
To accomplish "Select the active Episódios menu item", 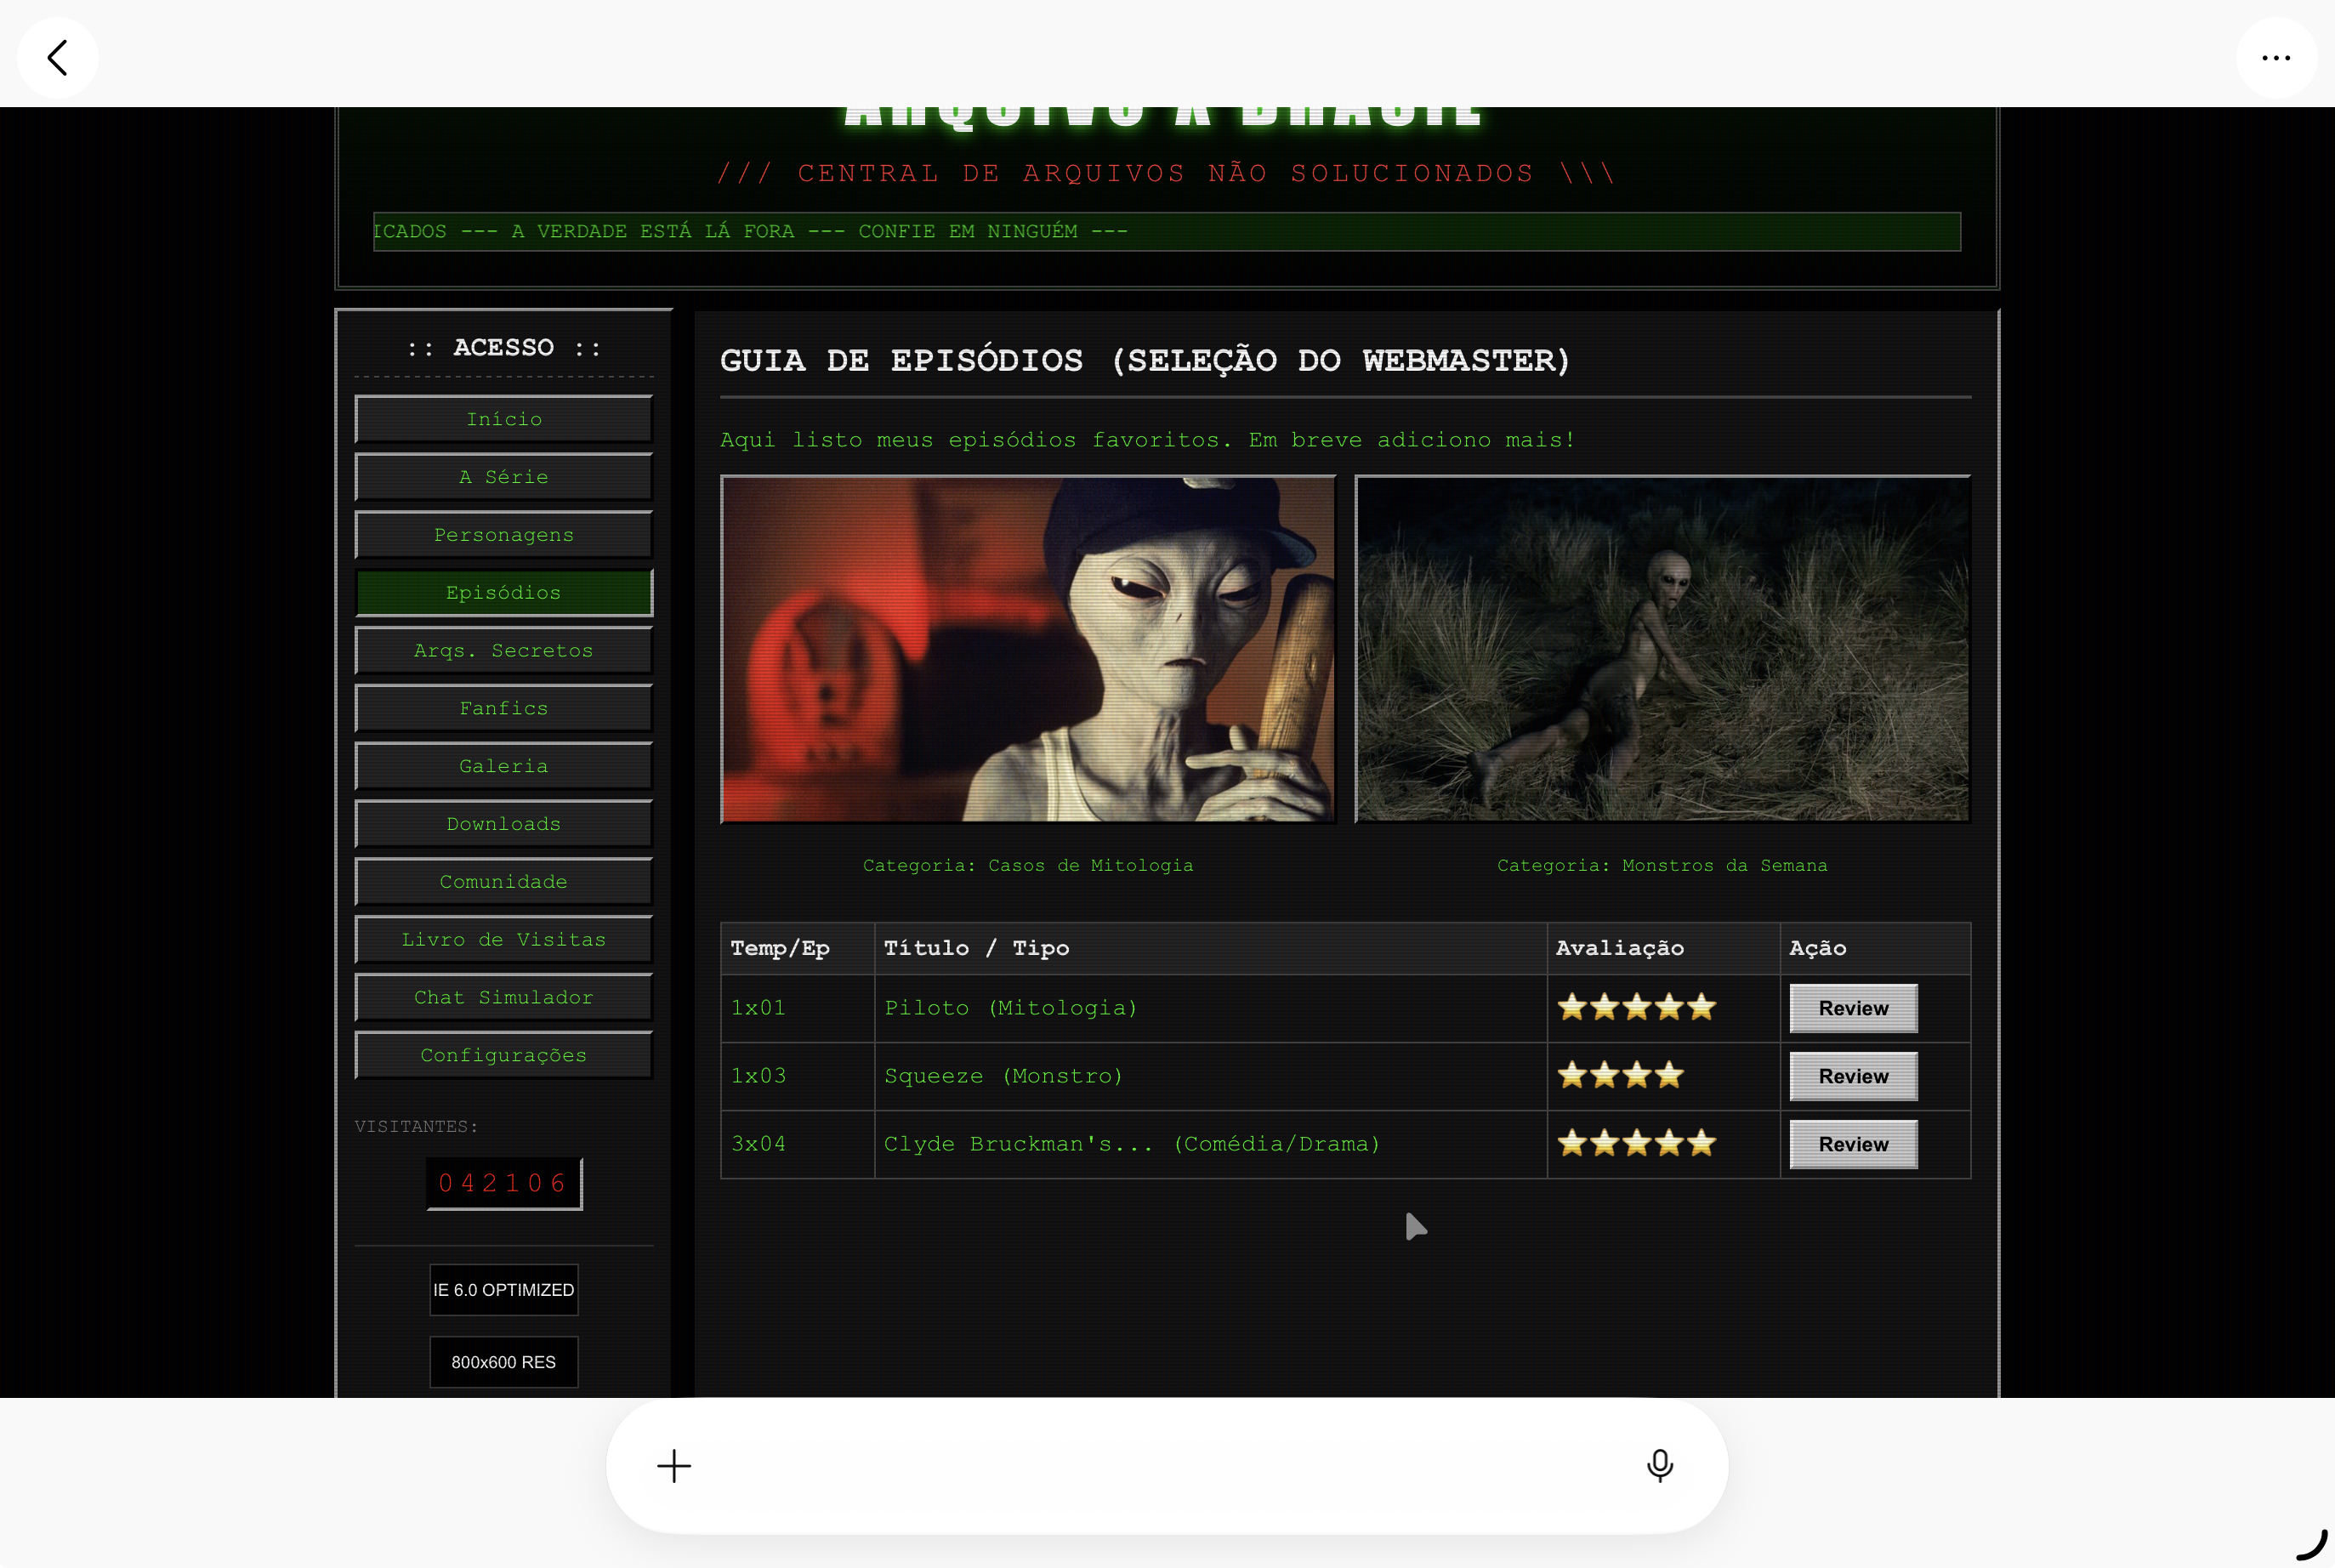I will pos(504,593).
